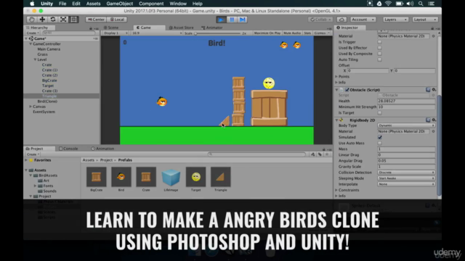
Task: Click the Center pivot button
Action: point(97,20)
